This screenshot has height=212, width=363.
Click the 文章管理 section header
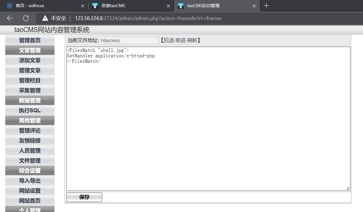[30, 50]
